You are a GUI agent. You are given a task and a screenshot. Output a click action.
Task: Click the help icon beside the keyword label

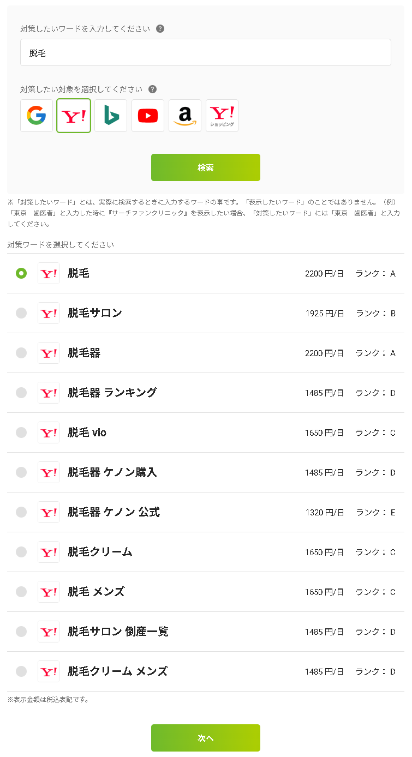pos(160,29)
